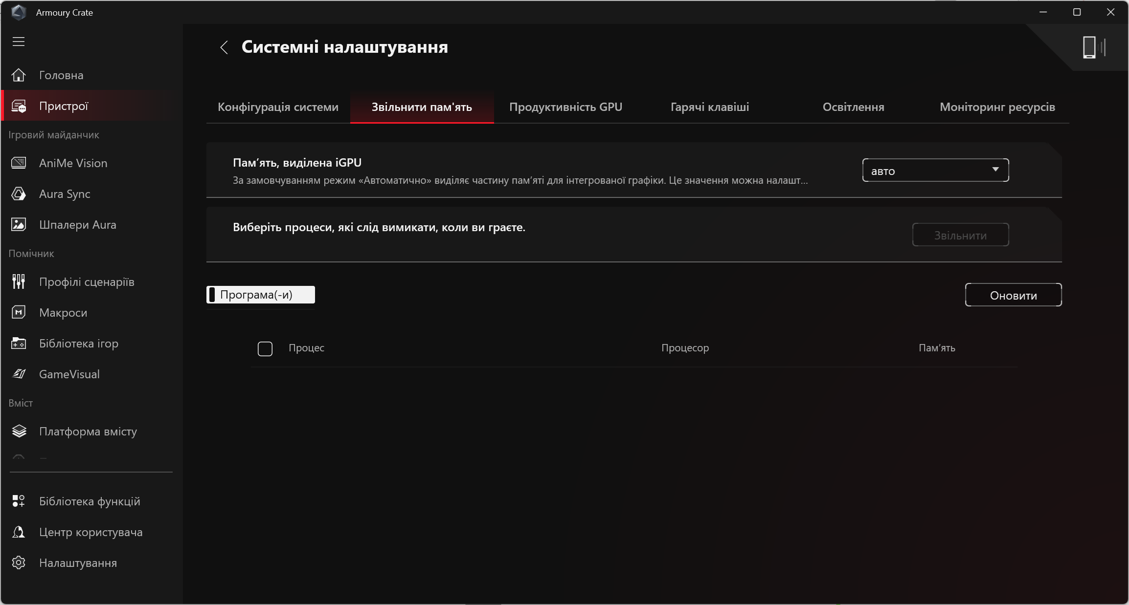This screenshot has height=605, width=1129.
Task: Open Налаштування in the sidebar
Action: (x=78, y=563)
